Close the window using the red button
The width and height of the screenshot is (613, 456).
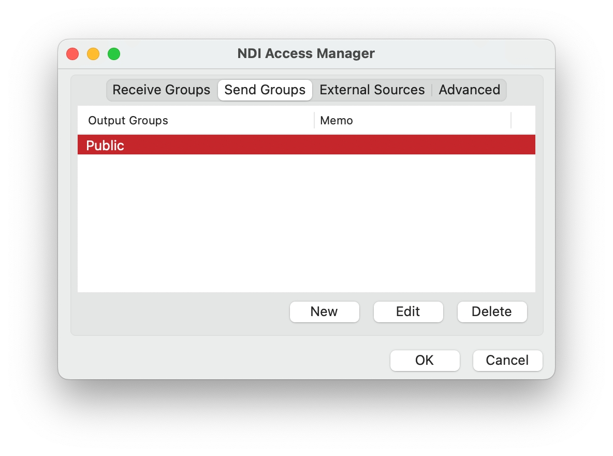[72, 53]
